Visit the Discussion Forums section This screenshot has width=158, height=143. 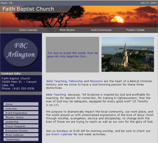(21, 130)
